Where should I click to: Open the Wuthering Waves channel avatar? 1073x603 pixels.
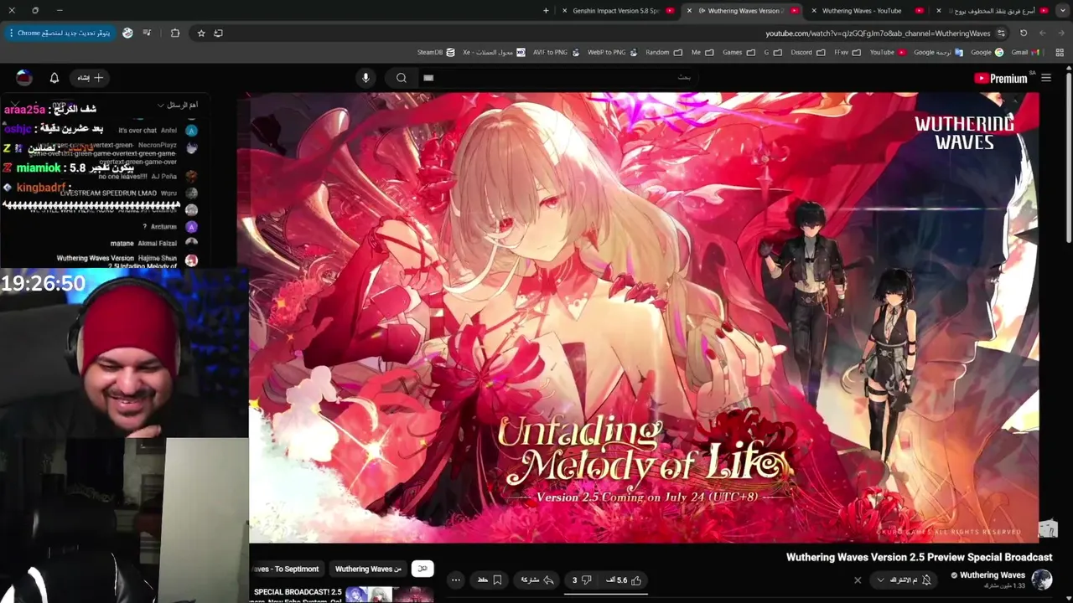tap(1042, 580)
